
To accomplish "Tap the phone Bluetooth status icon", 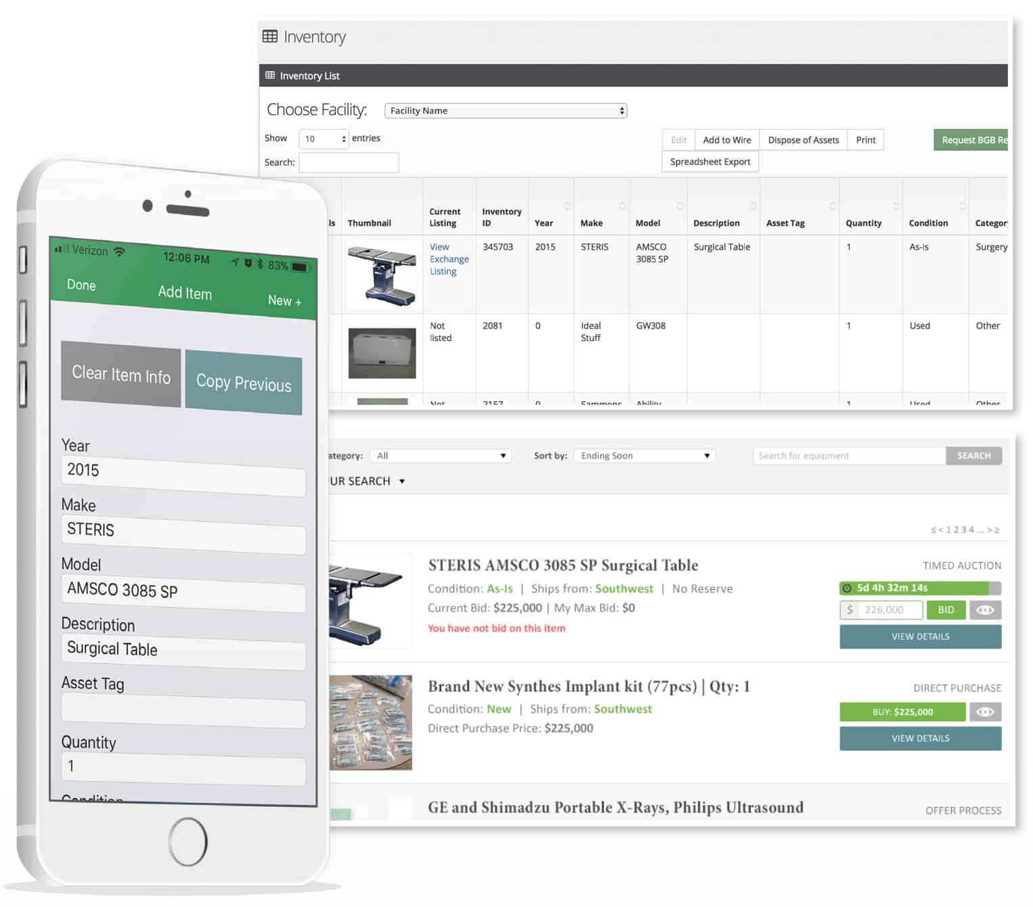I will [260, 263].
